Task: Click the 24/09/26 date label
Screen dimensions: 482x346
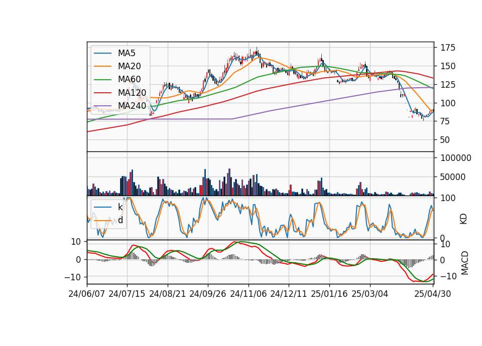Action: coord(208,294)
